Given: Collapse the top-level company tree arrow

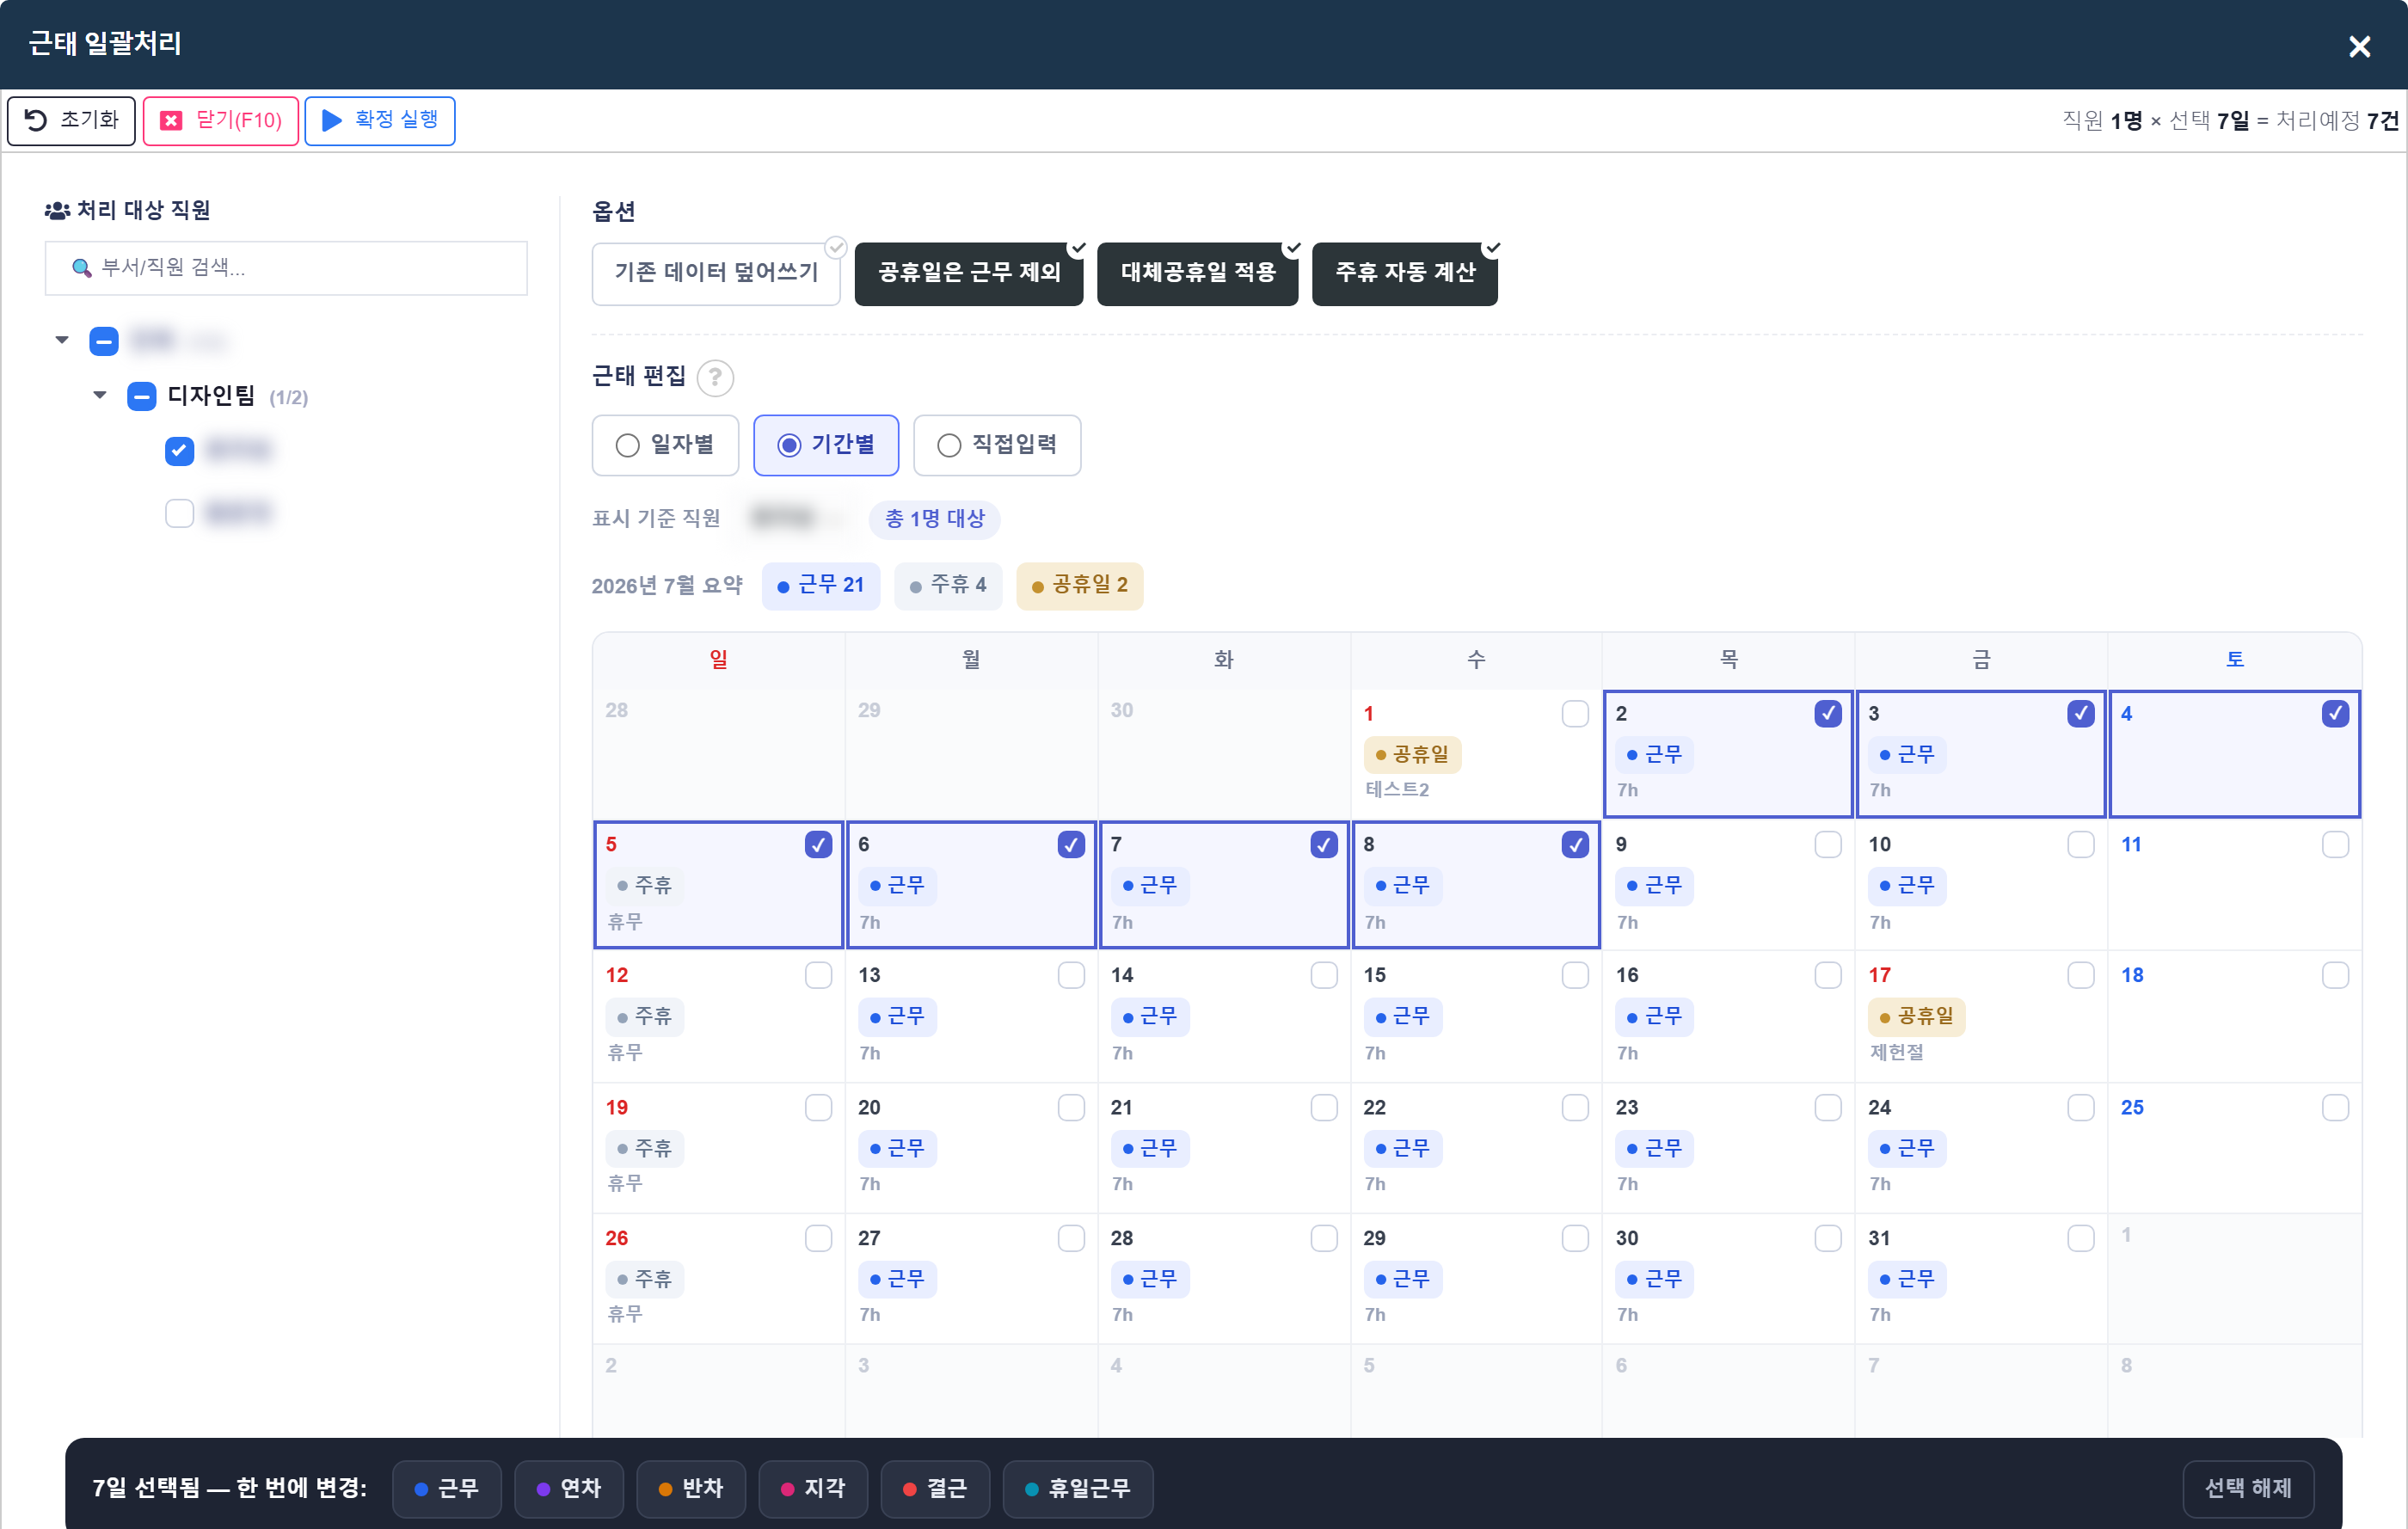Looking at the screenshot, I should [62, 340].
